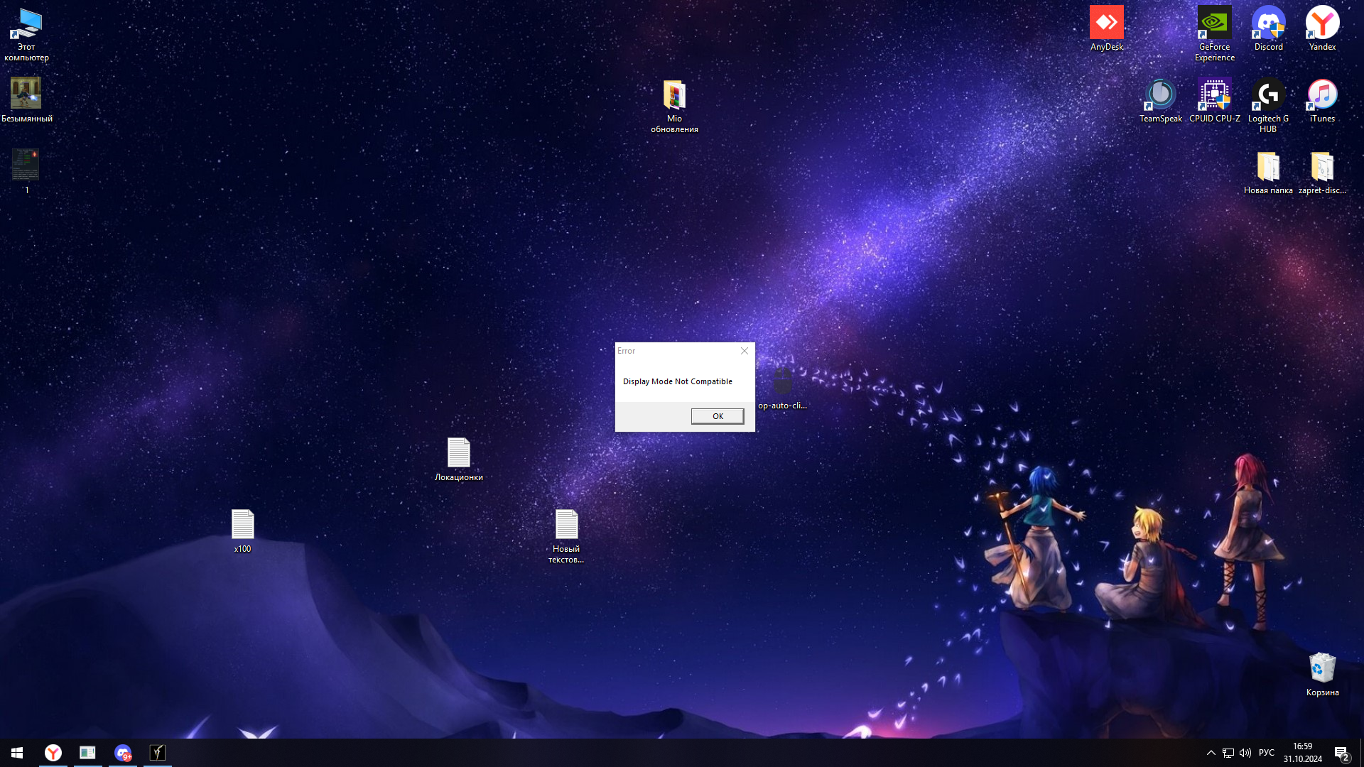Switch input language via РУС indicator
Viewport: 1364px width, 767px height.
[x=1266, y=753]
